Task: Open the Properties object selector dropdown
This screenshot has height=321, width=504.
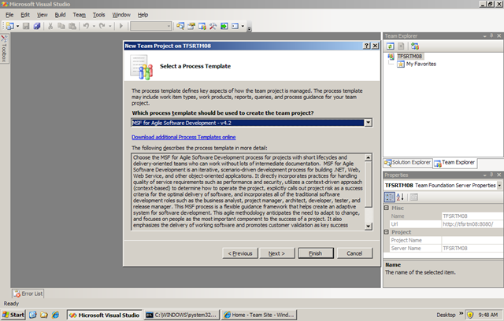Action: click(x=499, y=185)
